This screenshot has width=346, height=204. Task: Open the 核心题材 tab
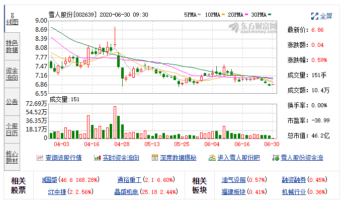point(12,157)
